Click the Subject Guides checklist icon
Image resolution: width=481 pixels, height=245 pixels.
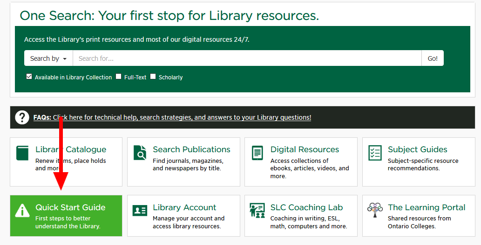[x=375, y=153]
